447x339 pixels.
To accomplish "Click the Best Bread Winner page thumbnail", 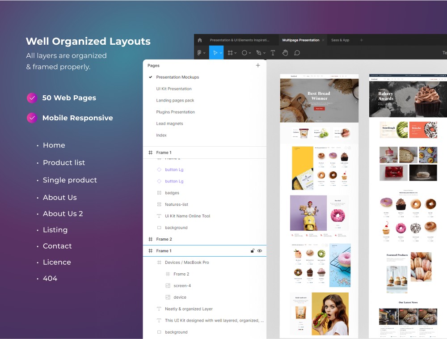I will pyautogui.click(x=319, y=98).
